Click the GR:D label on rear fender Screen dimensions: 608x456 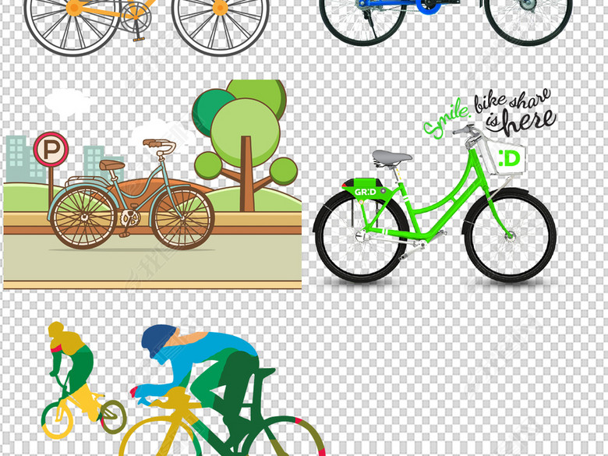[364, 191]
